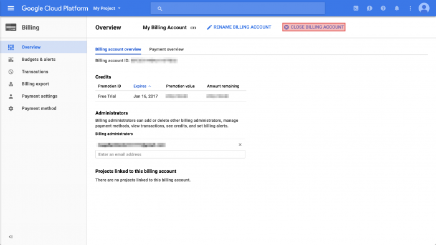Viewport: 436px width, 245px height.
Task: Focus the Enter an email address field
Action: coord(170,154)
